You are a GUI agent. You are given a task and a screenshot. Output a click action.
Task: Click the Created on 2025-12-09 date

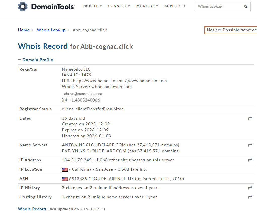click(x=86, y=124)
